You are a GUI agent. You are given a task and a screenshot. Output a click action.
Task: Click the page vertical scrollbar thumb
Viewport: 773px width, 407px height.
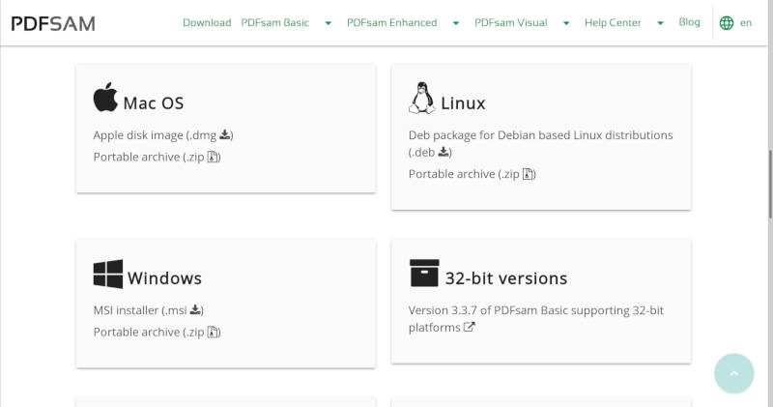770,184
